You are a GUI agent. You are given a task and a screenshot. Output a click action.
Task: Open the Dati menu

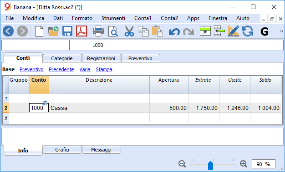click(x=58, y=18)
